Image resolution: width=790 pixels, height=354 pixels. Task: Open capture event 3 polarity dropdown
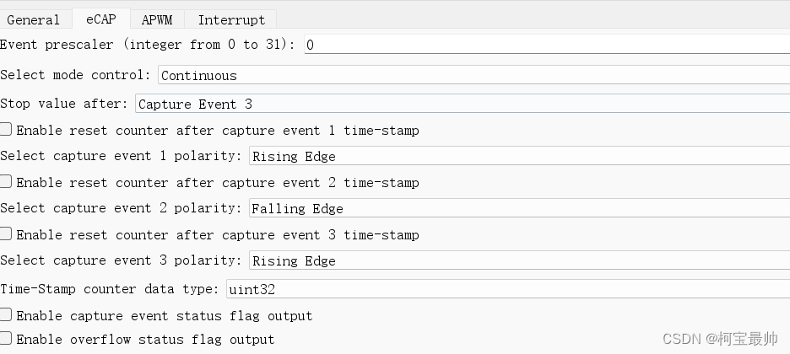(x=518, y=260)
